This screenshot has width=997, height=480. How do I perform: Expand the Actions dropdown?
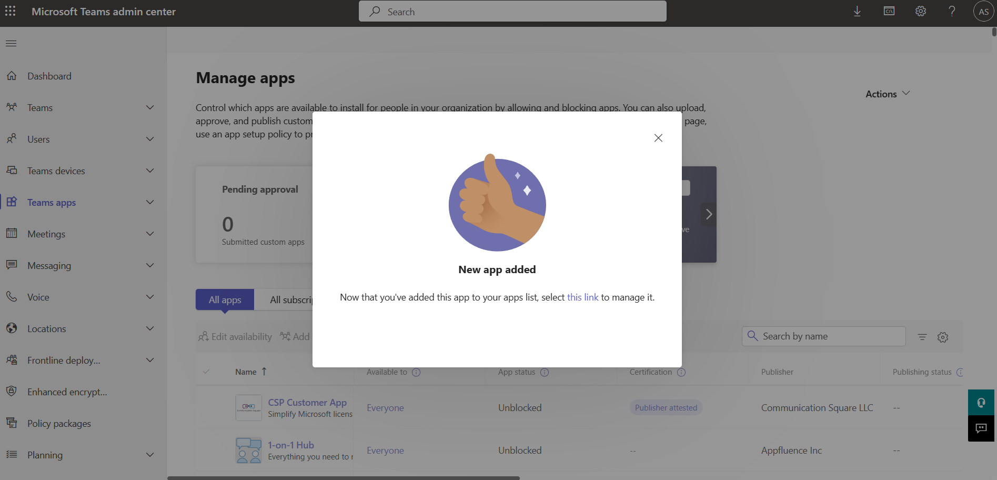887,94
